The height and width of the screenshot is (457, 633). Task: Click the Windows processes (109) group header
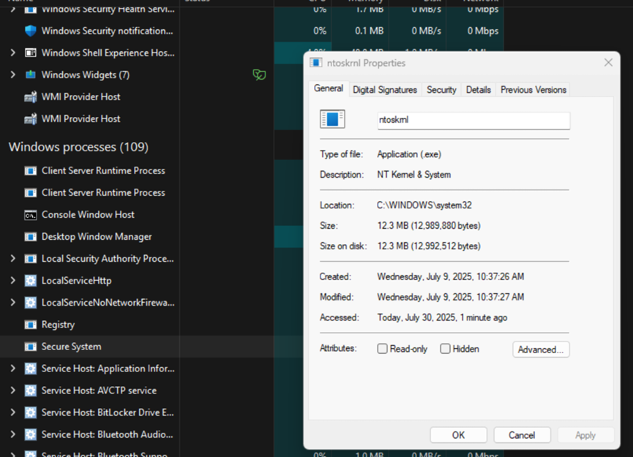click(x=79, y=147)
